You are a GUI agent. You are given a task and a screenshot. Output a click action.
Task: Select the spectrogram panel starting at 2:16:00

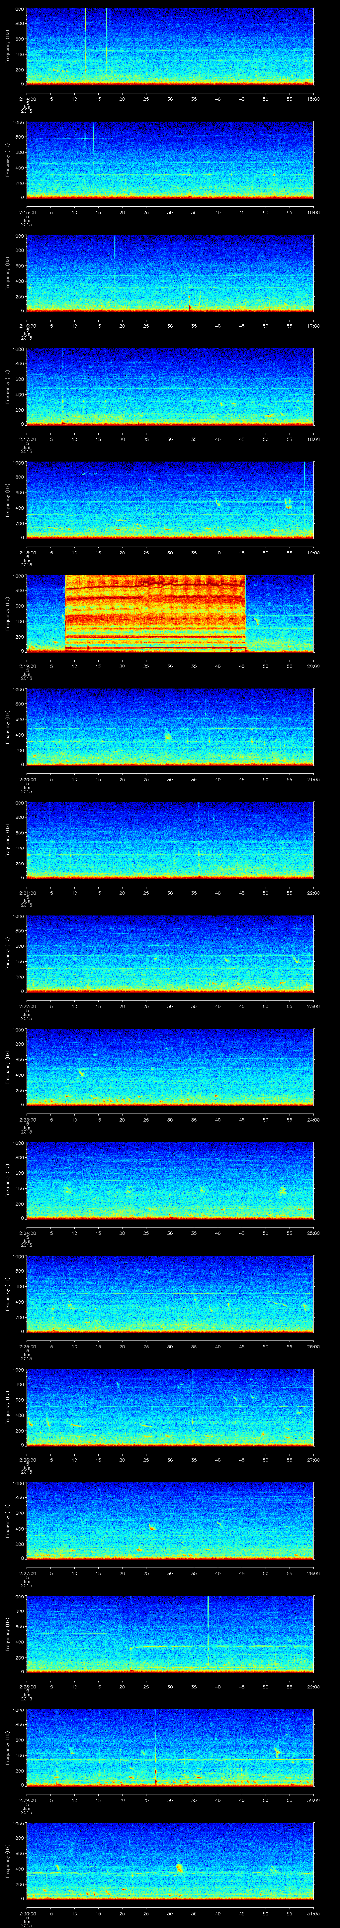click(170, 273)
